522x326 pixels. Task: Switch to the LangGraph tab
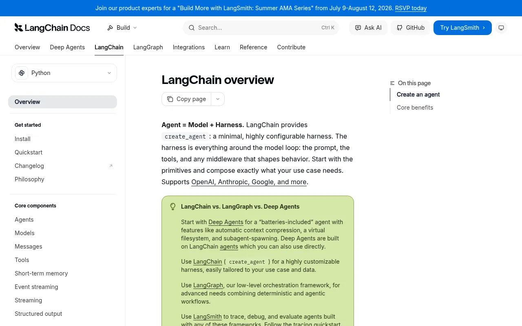[148, 47]
